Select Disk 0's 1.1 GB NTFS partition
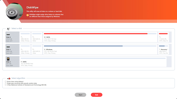Image resolution: width=177 pixels, height=99 pixels. 163,37
